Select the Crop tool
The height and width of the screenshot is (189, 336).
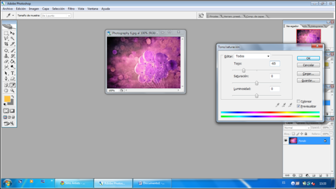[x=6, y=44]
